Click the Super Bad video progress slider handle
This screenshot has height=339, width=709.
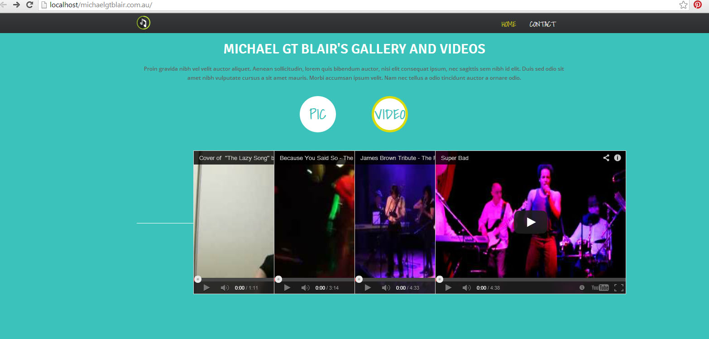pos(439,279)
